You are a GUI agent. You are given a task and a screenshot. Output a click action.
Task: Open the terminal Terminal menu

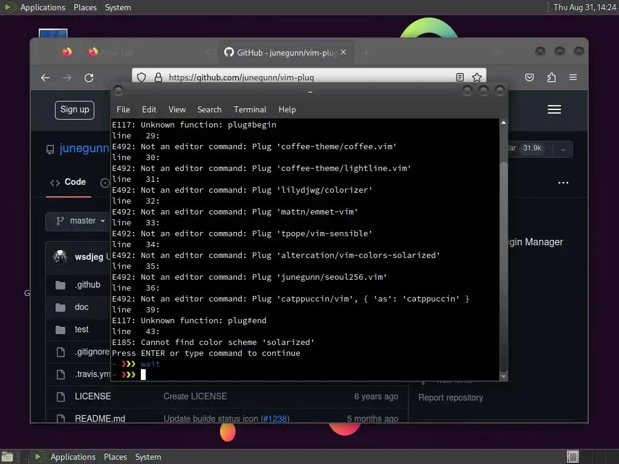[x=250, y=110]
